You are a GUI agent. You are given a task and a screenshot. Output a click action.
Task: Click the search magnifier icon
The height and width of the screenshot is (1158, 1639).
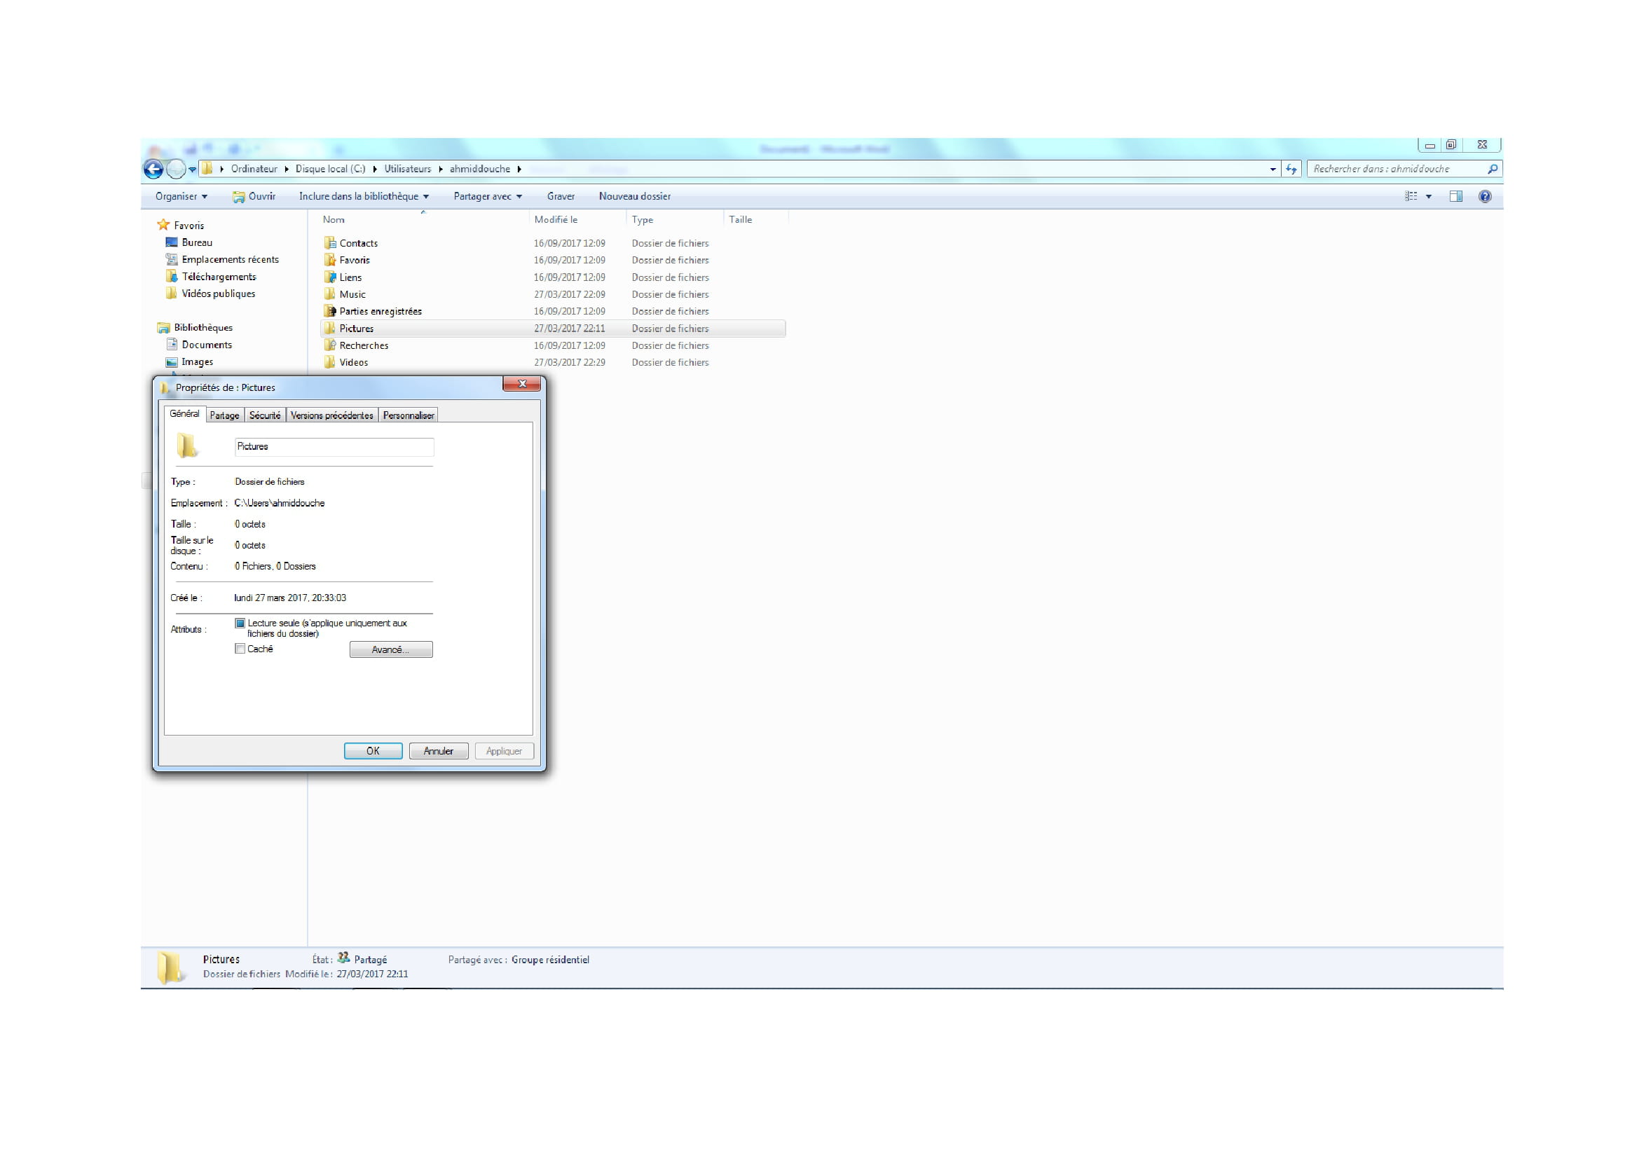(x=1492, y=169)
